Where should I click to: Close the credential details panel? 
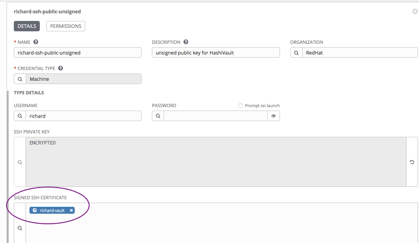point(415,11)
